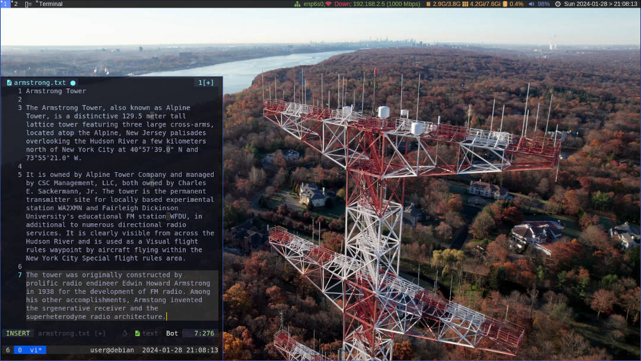Click the tiling layout indicator in top bar
Image resolution: width=641 pixels, height=361 pixels.
(28, 4)
